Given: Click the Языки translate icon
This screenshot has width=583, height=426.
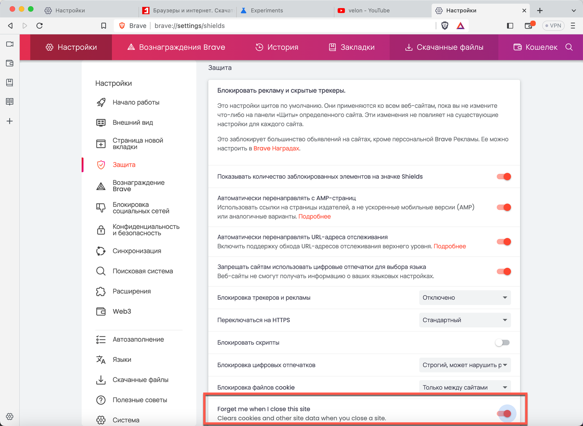Looking at the screenshot, I should 101,360.
